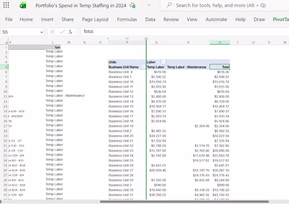Select the Business Unit 27 row label
289x204 pixels.
[121, 170]
